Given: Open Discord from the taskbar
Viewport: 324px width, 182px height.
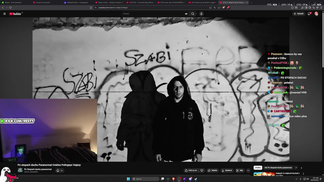Looking at the screenshot, I should tap(190, 179).
